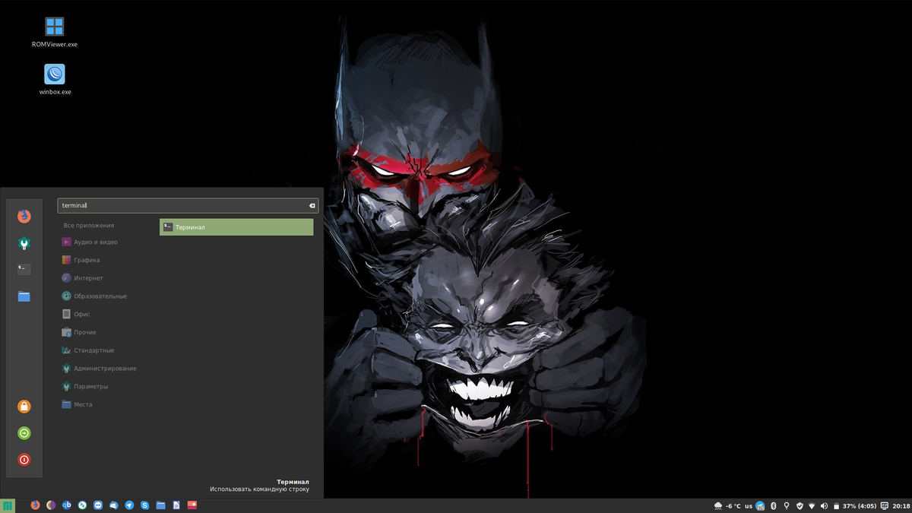Open the red image app panel icon

(x=192, y=505)
